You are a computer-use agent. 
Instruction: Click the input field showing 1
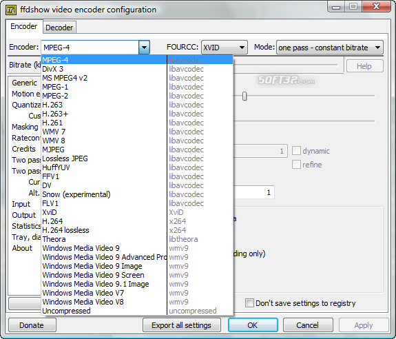[x=254, y=192]
